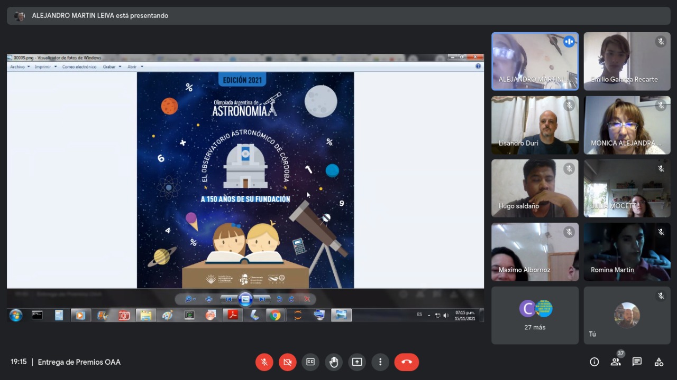This screenshot has height=380, width=677.
Task: Open the activities panel
Action: (x=658, y=362)
